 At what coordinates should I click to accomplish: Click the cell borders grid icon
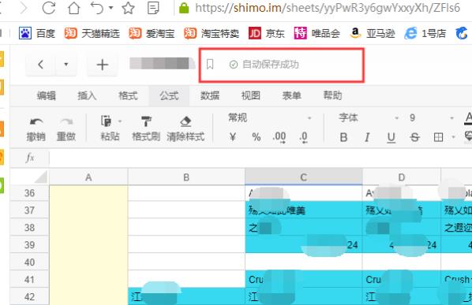click(438, 138)
